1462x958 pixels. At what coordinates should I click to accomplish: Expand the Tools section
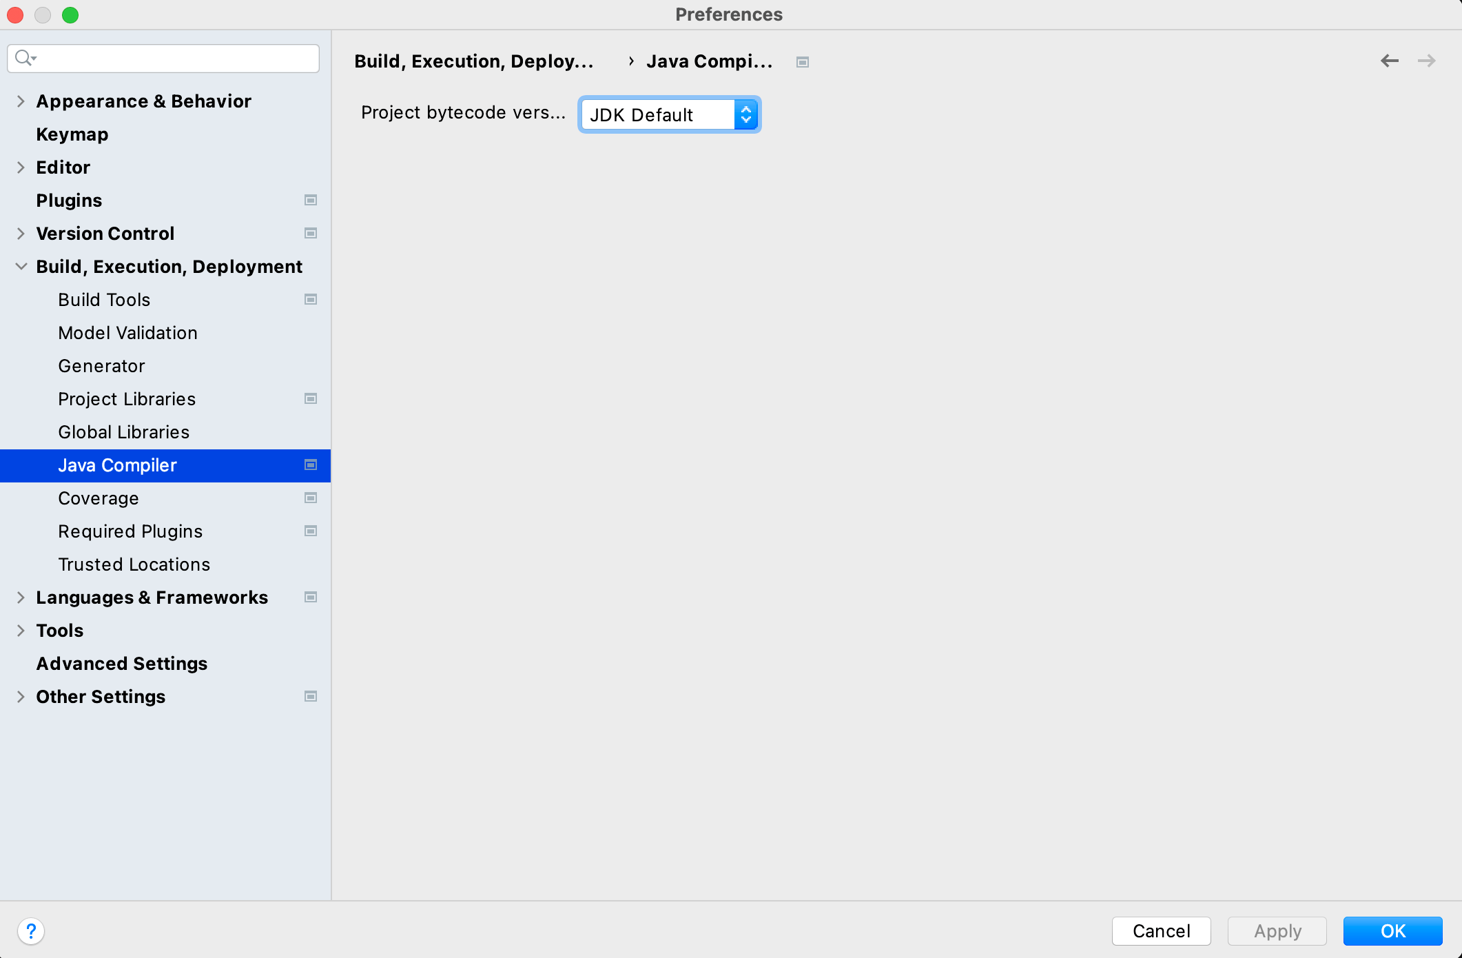[21, 631]
